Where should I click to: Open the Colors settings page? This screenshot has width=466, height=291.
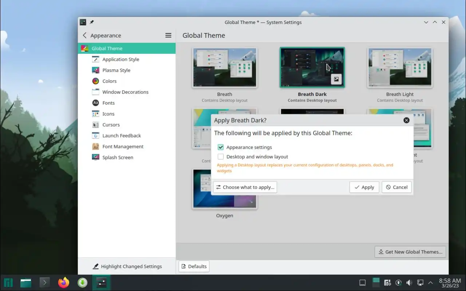[127, 81]
